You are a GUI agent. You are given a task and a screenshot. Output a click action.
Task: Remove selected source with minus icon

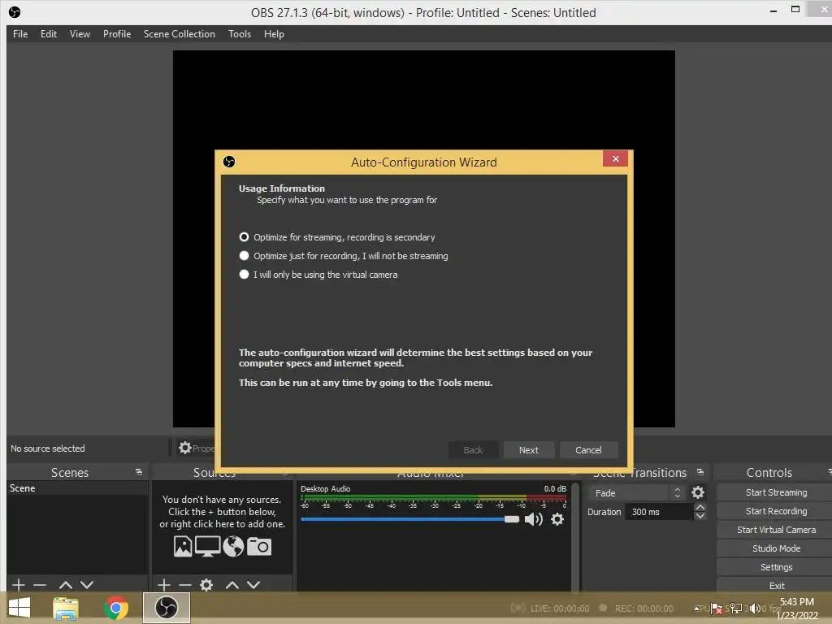coord(185,585)
